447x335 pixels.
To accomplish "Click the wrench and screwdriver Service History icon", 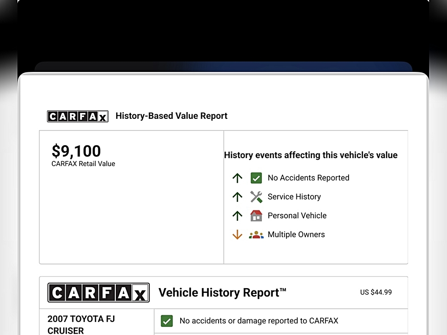I will (x=256, y=197).
